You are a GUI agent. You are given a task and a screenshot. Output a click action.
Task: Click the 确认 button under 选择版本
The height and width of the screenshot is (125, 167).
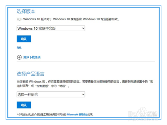24,39
